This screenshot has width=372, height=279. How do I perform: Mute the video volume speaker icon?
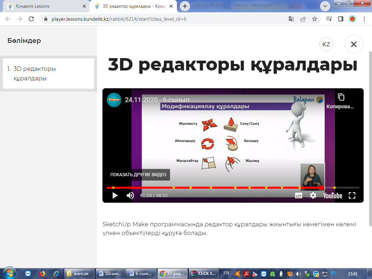(130, 195)
